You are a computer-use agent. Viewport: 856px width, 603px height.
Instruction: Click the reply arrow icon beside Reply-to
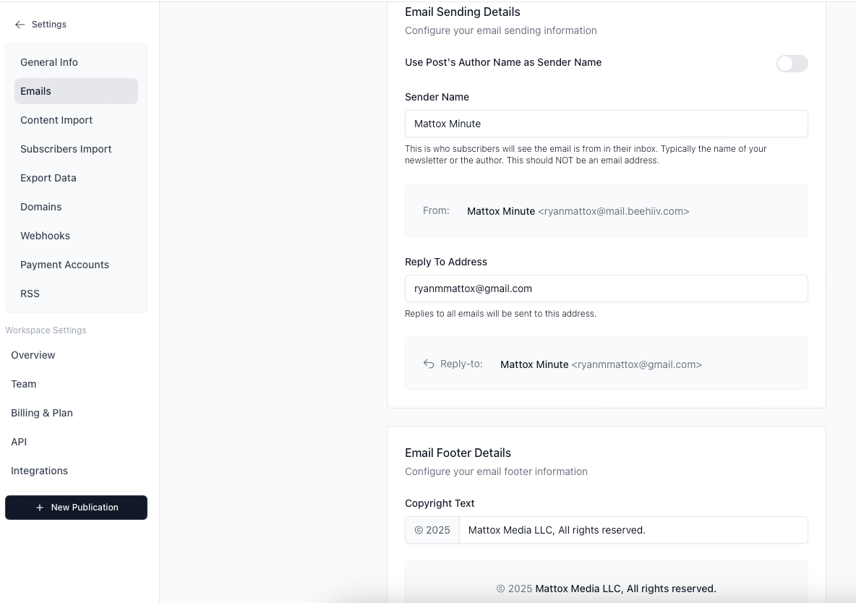pos(429,364)
